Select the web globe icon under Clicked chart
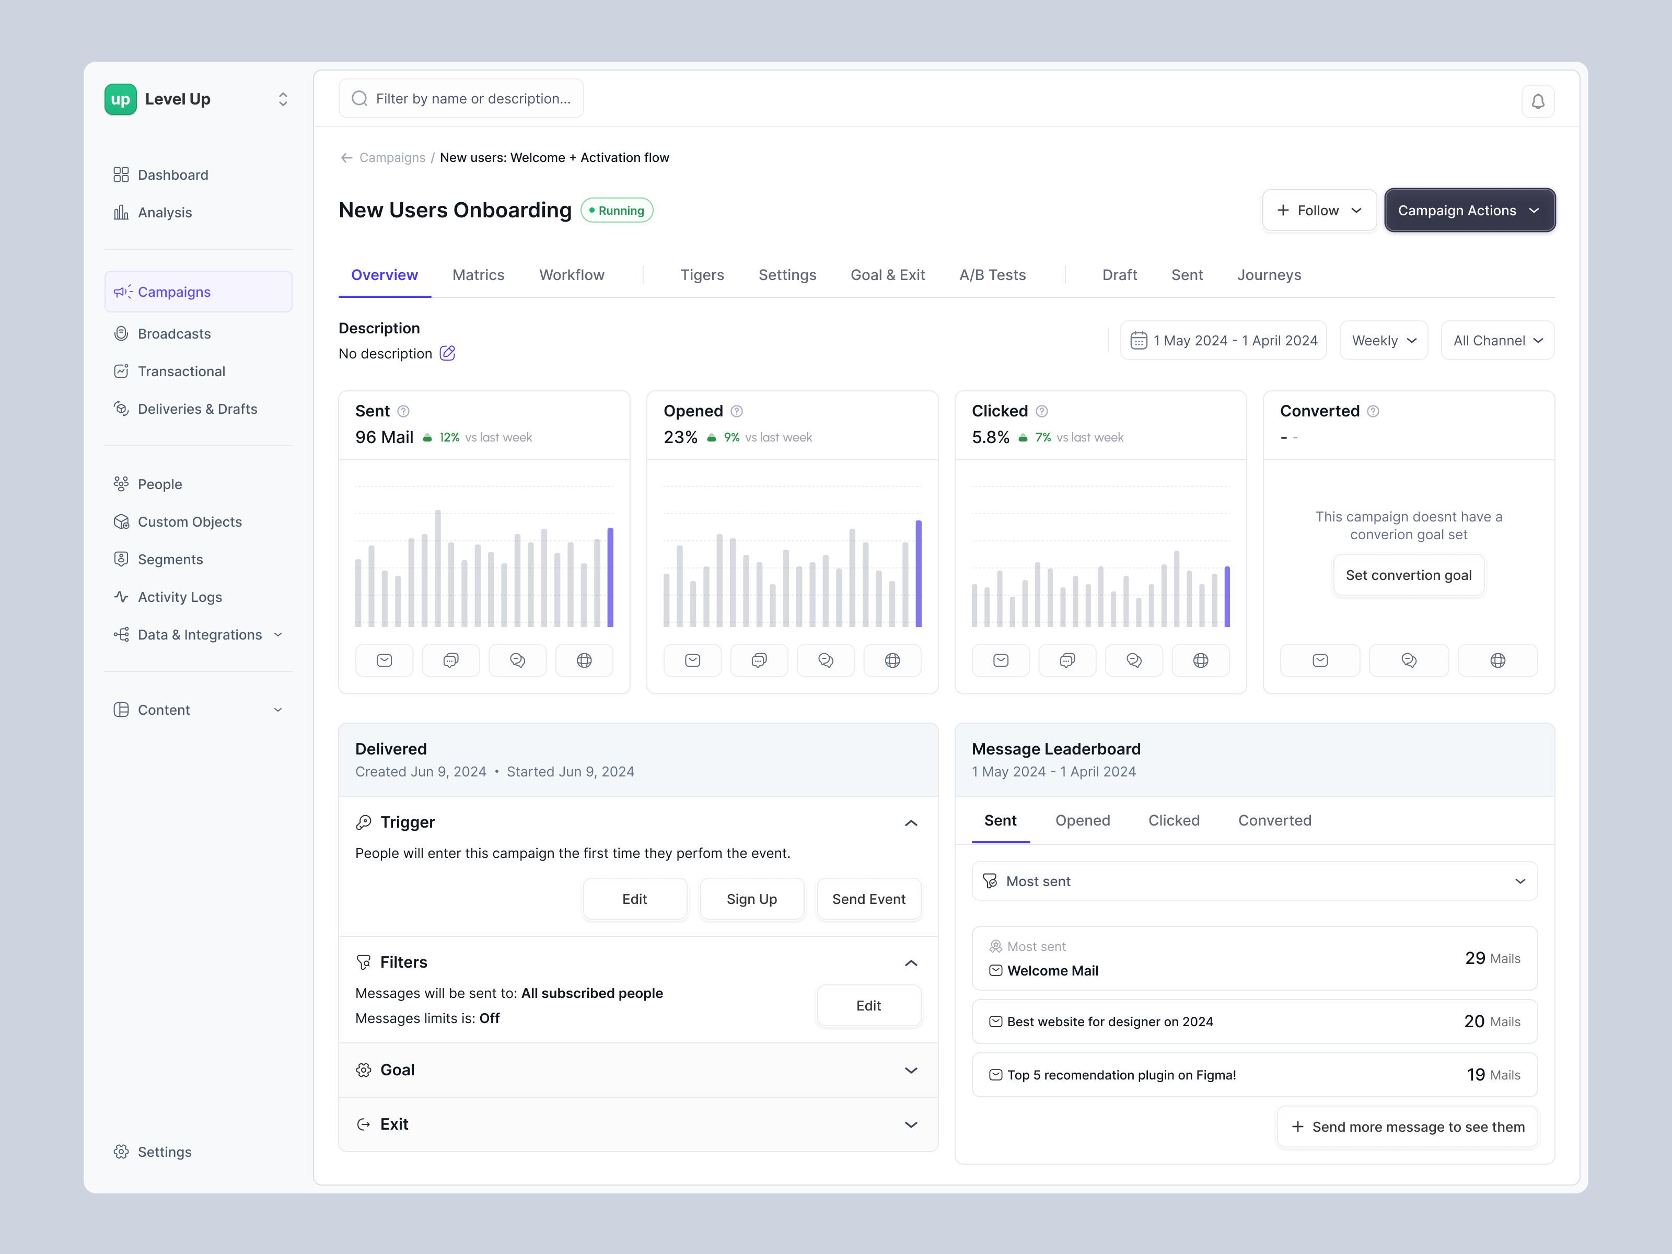The width and height of the screenshot is (1672, 1254). [x=1200, y=660]
